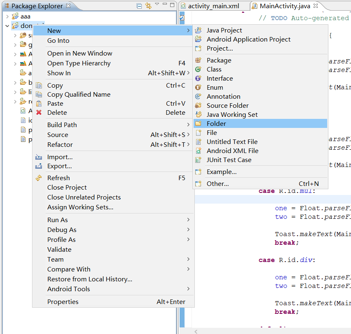Click the JUnit Test Case icon
351x334 pixels.
pyautogui.click(x=199, y=160)
